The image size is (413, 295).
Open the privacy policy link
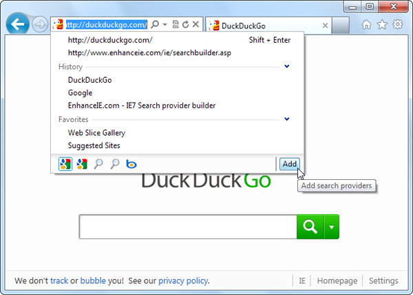183,281
